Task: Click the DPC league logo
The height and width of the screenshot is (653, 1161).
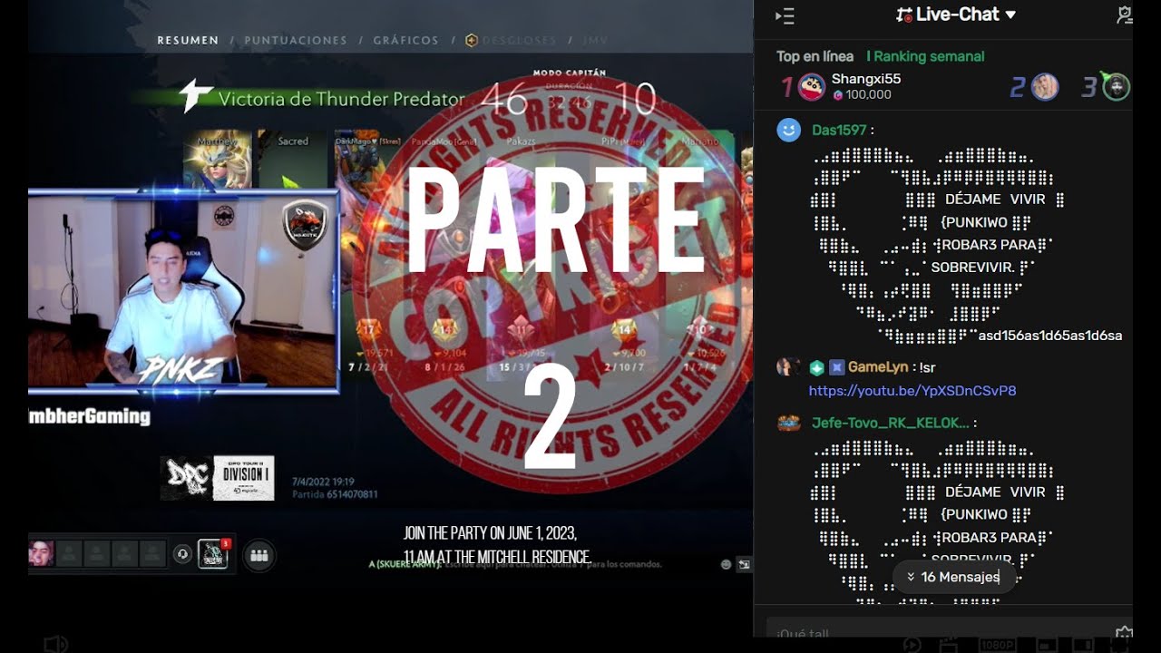Action: pos(186,478)
